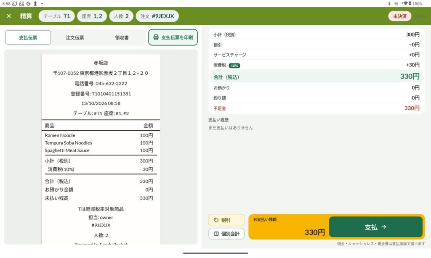
Task: Tap the 注文 #9JEXJX chip
Action: pos(157,16)
